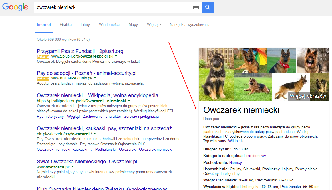
Task: Expand arrow next to Wikipedia result URL
Action: [129, 101]
